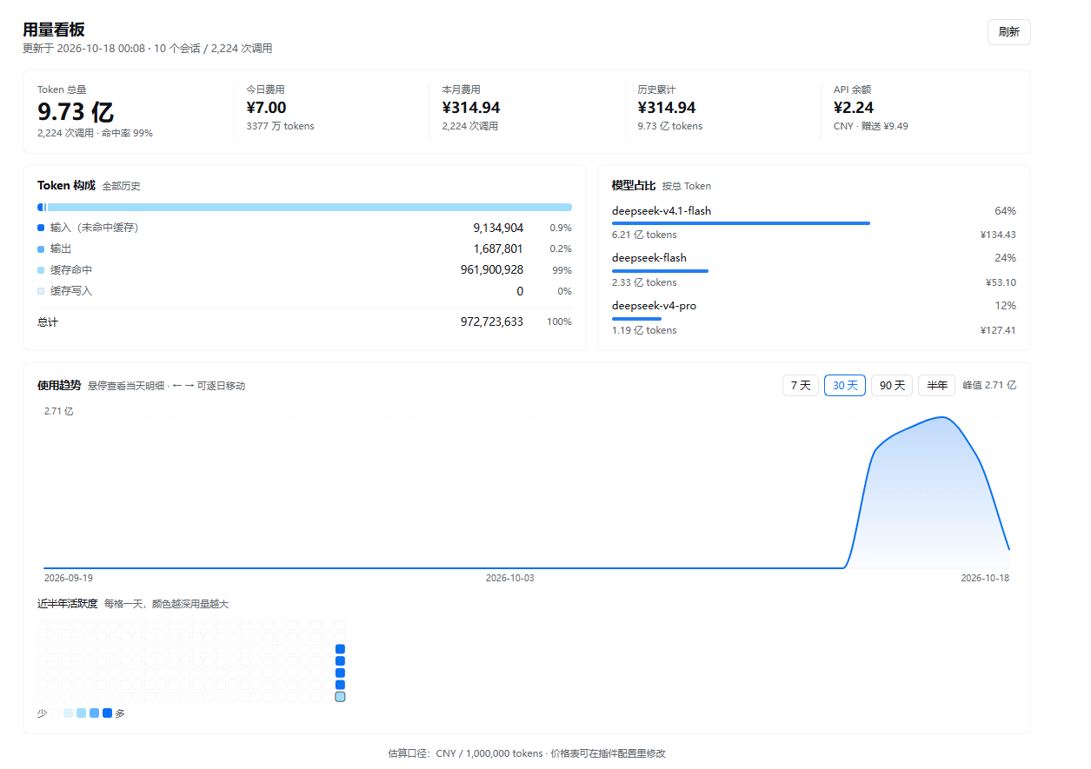Click the 模型占比 heading
The image size is (1091, 769).
click(634, 186)
